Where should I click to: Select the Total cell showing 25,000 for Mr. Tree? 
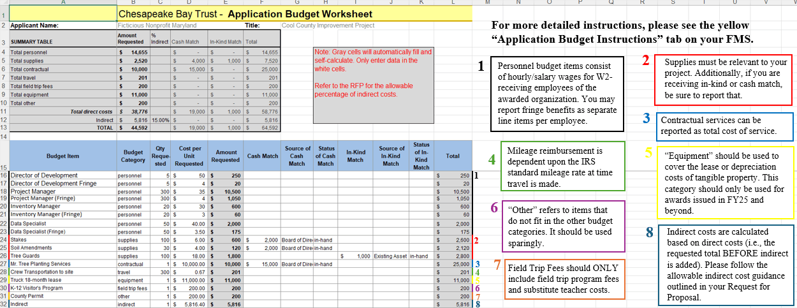click(454, 263)
